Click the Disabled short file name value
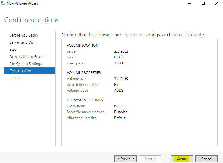 tap(121, 112)
